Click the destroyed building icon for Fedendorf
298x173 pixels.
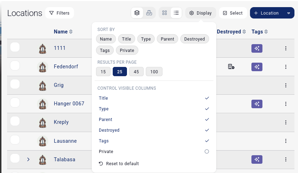click(231, 67)
